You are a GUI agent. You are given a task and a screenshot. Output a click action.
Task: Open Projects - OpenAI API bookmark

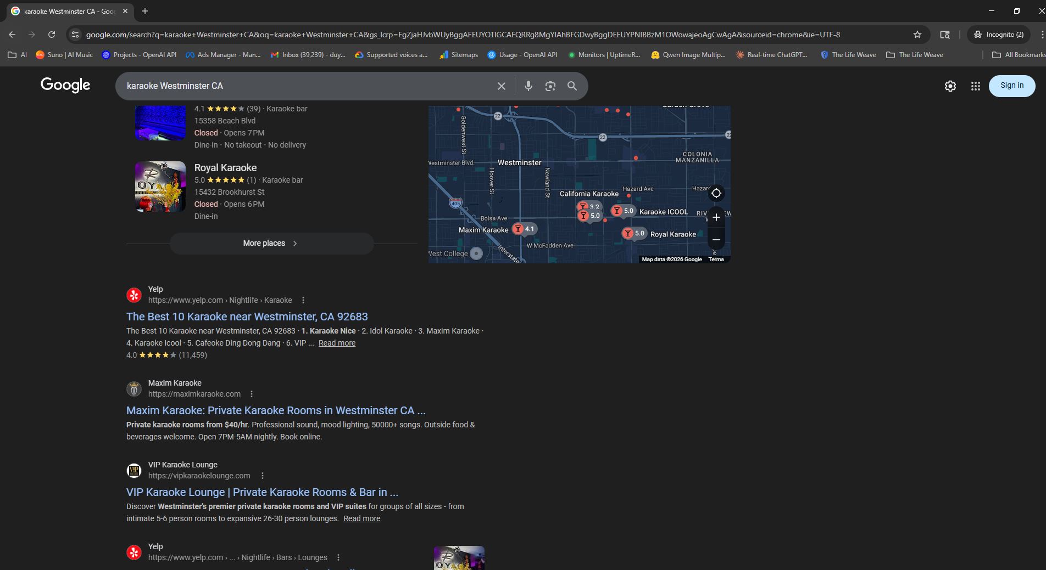139,55
